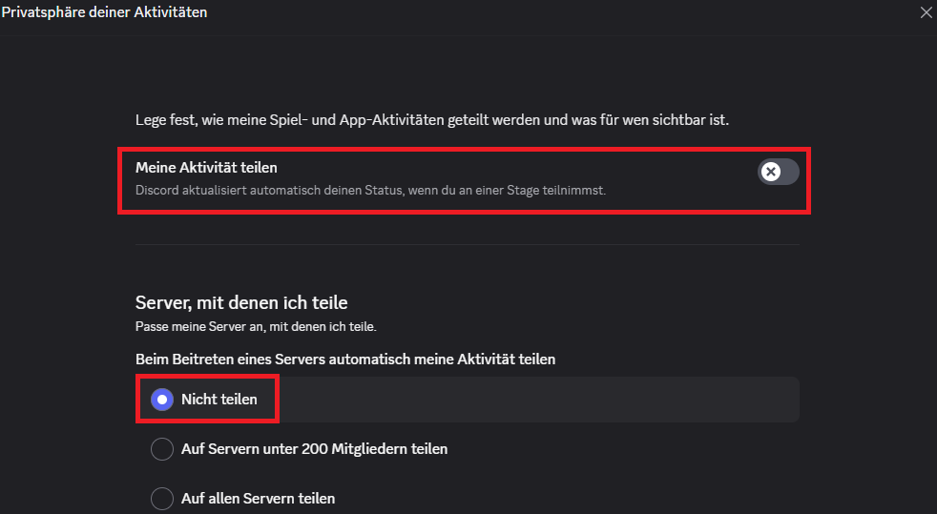
Task: Click the X knob on the activity switch
Action: pos(770,172)
